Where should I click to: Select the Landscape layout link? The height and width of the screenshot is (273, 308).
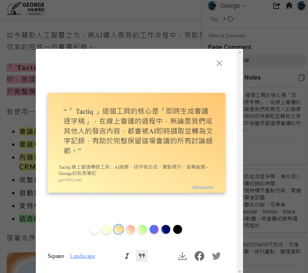click(x=82, y=256)
